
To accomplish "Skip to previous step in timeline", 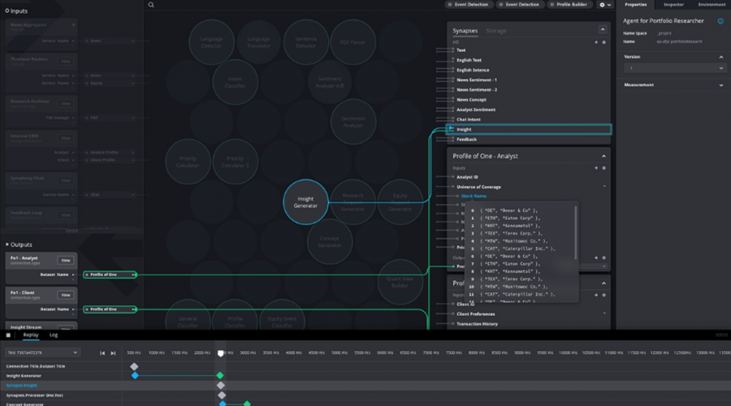I will 102,353.
